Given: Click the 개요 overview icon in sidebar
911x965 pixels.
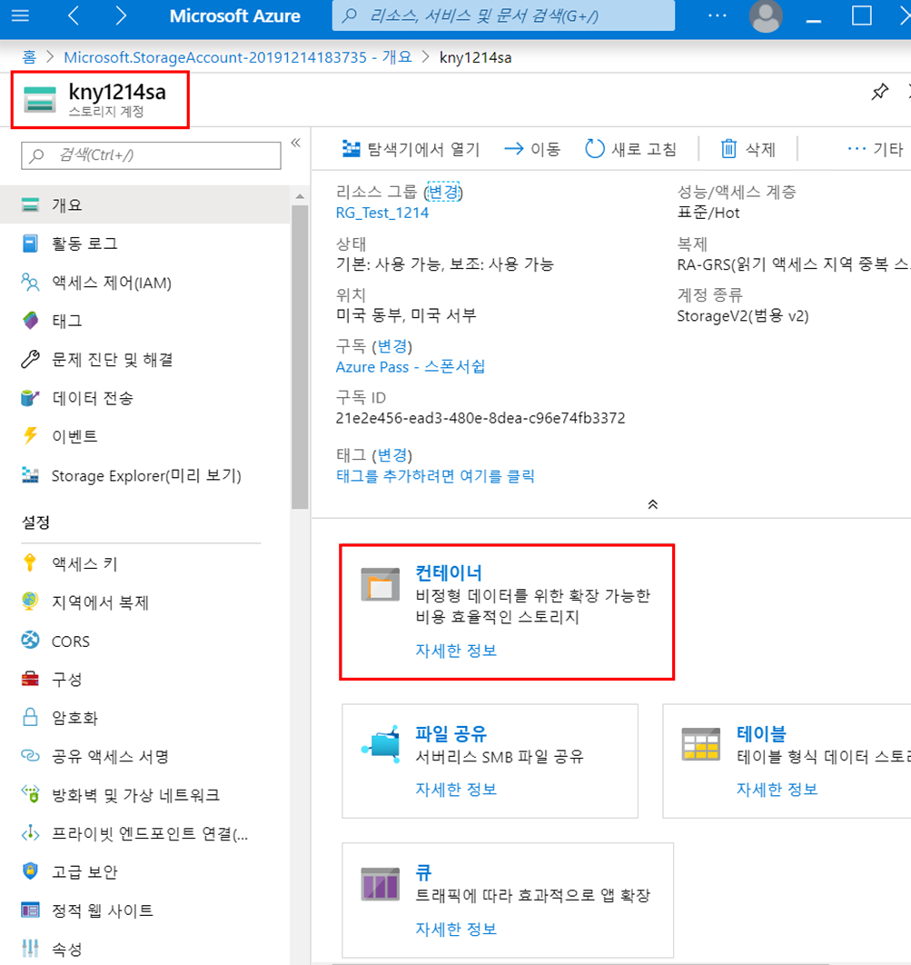Looking at the screenshot, I should coord(30,205).
